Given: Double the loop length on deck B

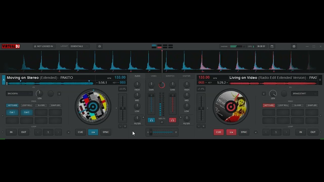Looking at the screenshot, I should 286,132.
